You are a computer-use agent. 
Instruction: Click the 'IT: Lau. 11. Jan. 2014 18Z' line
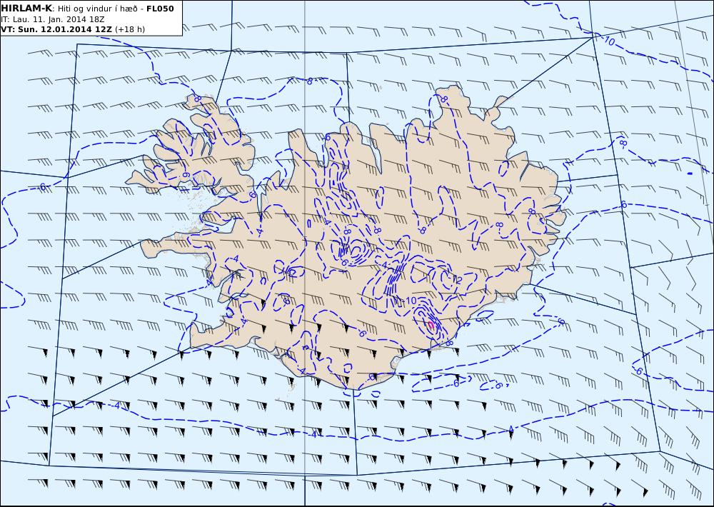pyautogui.click(x=53, y=19)
